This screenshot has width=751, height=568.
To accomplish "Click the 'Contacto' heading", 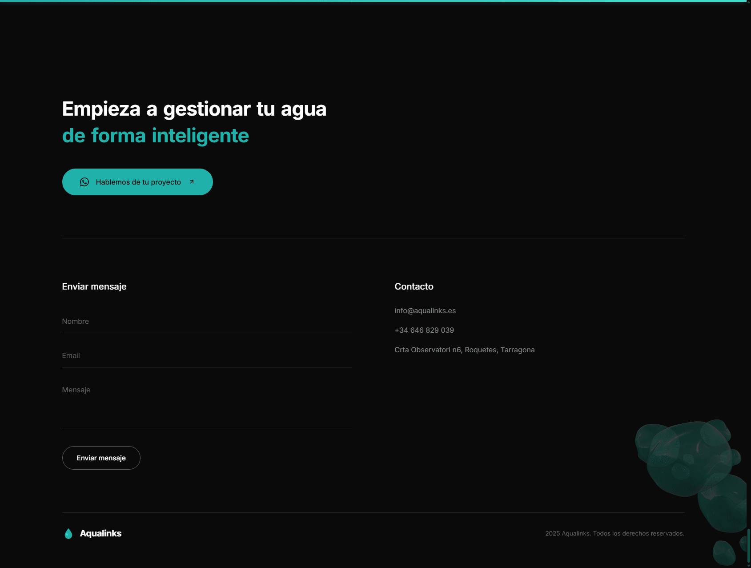I will click(414, 287).
